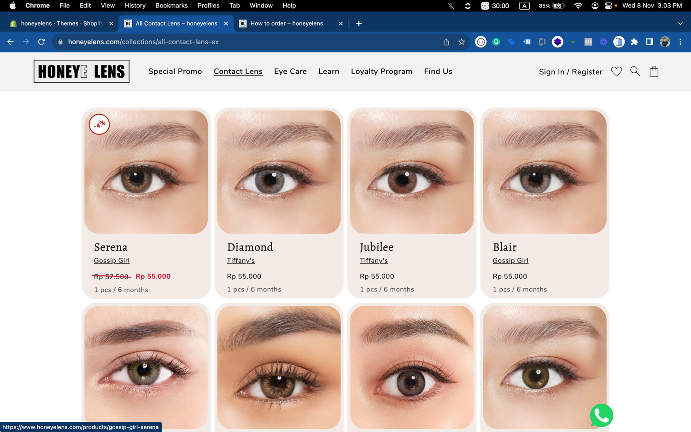
Task: Click the search magnifier icon
Action: coord(635,71)
